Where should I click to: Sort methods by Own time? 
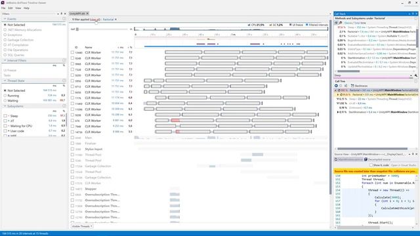pyautogui.click(x=348, y=23)
